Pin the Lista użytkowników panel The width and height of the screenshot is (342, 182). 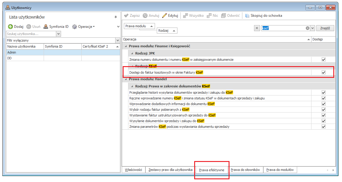(x=115, y=17)
